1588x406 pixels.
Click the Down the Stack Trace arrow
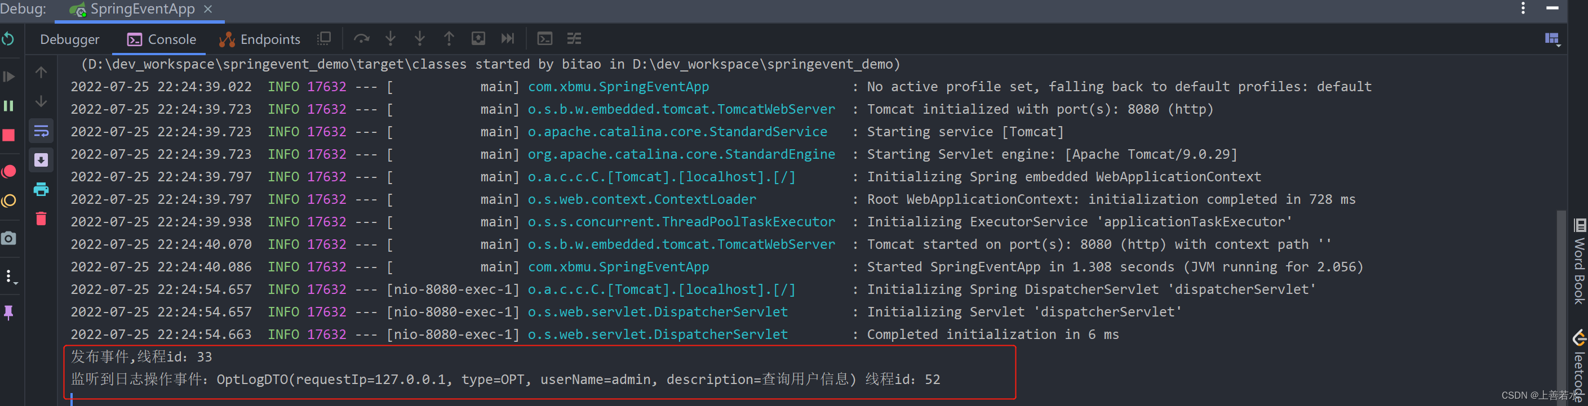click(x=41, y=101)
